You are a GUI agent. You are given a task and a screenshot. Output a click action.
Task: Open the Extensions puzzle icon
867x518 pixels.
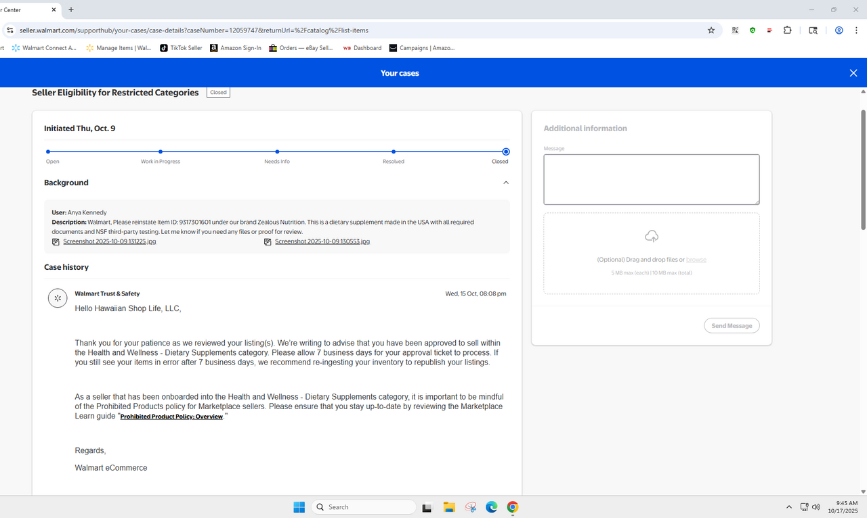787,30
